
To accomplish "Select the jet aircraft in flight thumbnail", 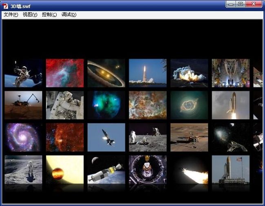I will [x=106, y=137].
